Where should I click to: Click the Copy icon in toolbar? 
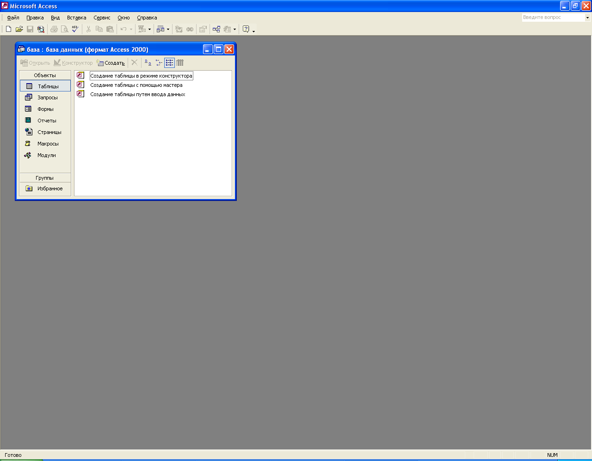tap(99, 29)
